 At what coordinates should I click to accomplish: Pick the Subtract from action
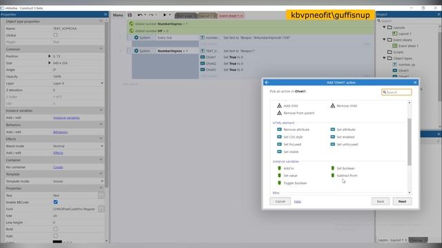pyautogui.click(x=344, y=176)
